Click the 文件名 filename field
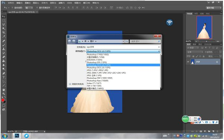Image resolution: width=224 pixels, height=140 pixels. pos(123,47)
